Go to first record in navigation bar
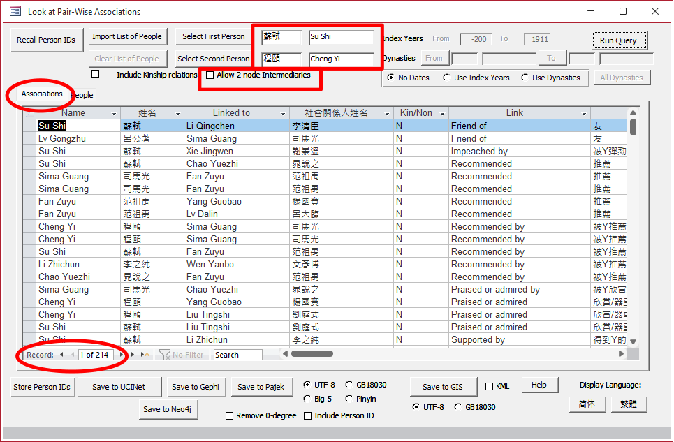The width and height of the screenshot is (674, 442). click(x=61, y=355)
